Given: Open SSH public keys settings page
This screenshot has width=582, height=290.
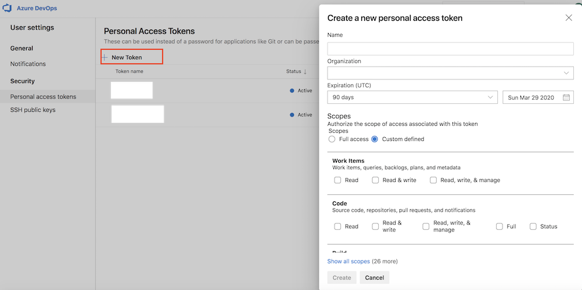Looking at the screenshot, I should coord(33,110).
